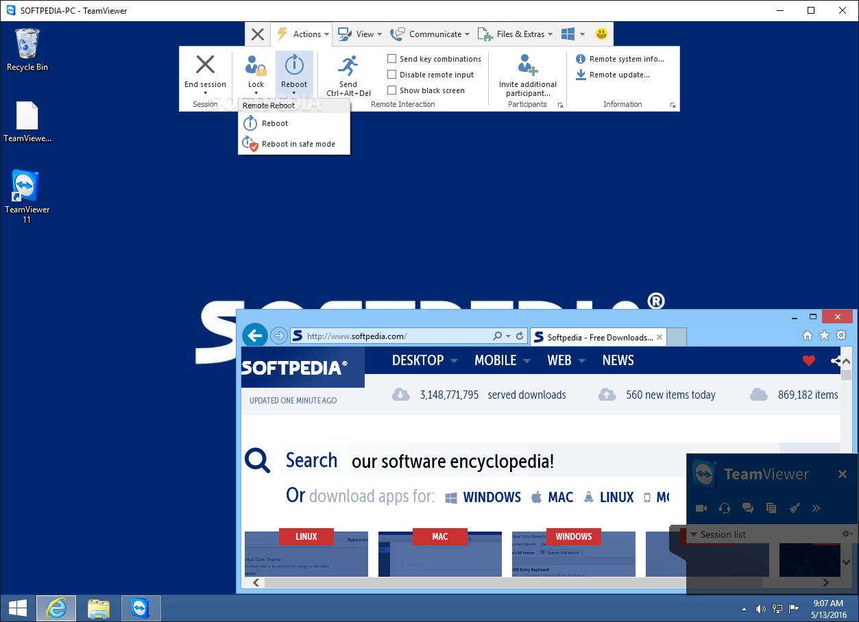Close TeamViewer toolbar with X
The height and width of the screenshot is (622, 859).
(257, 34)
